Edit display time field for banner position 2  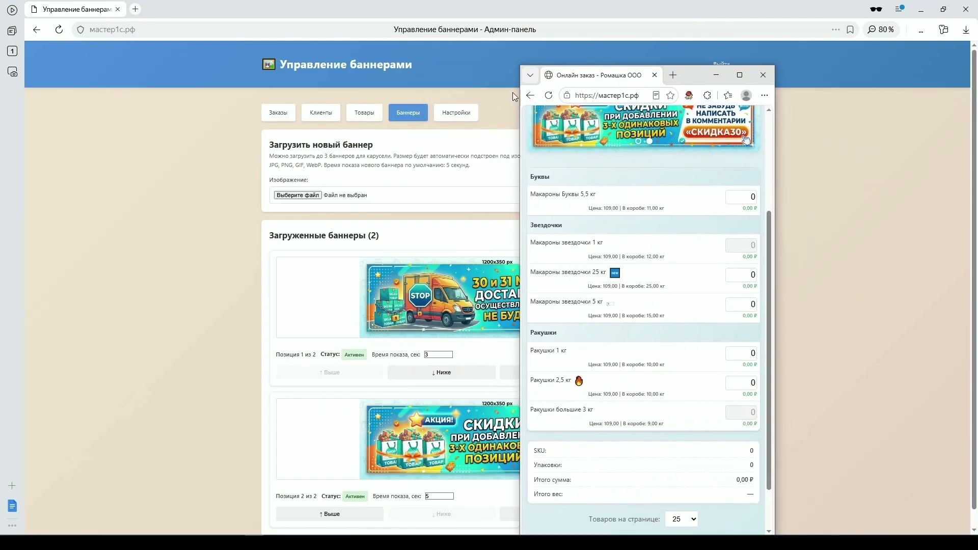439,496
